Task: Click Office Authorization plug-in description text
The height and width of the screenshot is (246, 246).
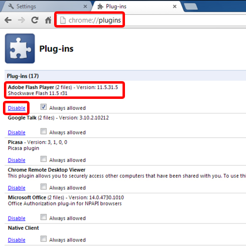Action: click(65, 204)
